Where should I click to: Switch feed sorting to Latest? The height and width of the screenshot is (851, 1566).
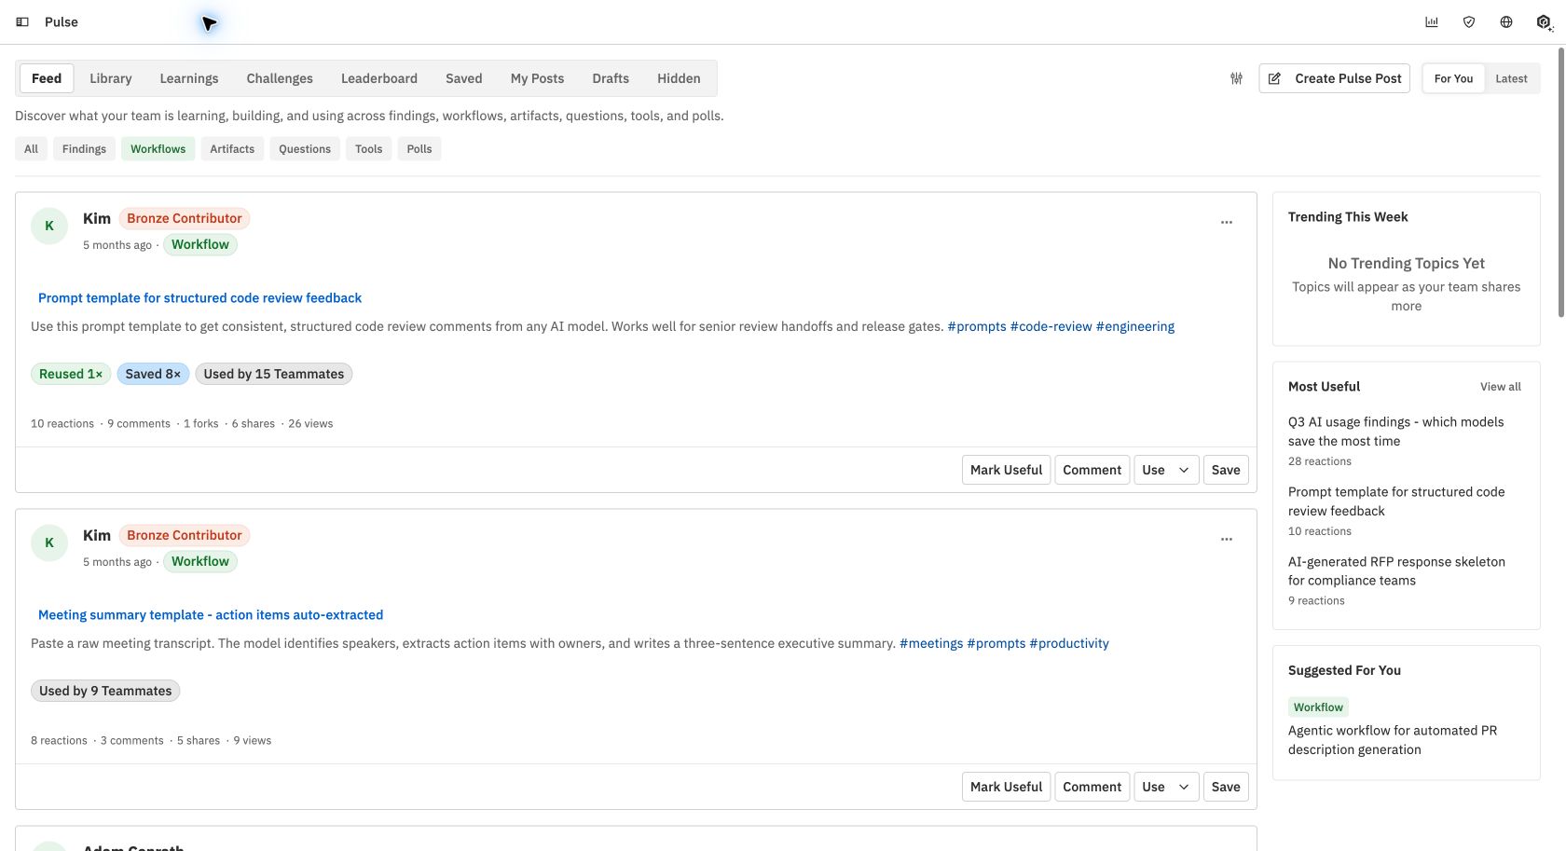pos(1511,78)
